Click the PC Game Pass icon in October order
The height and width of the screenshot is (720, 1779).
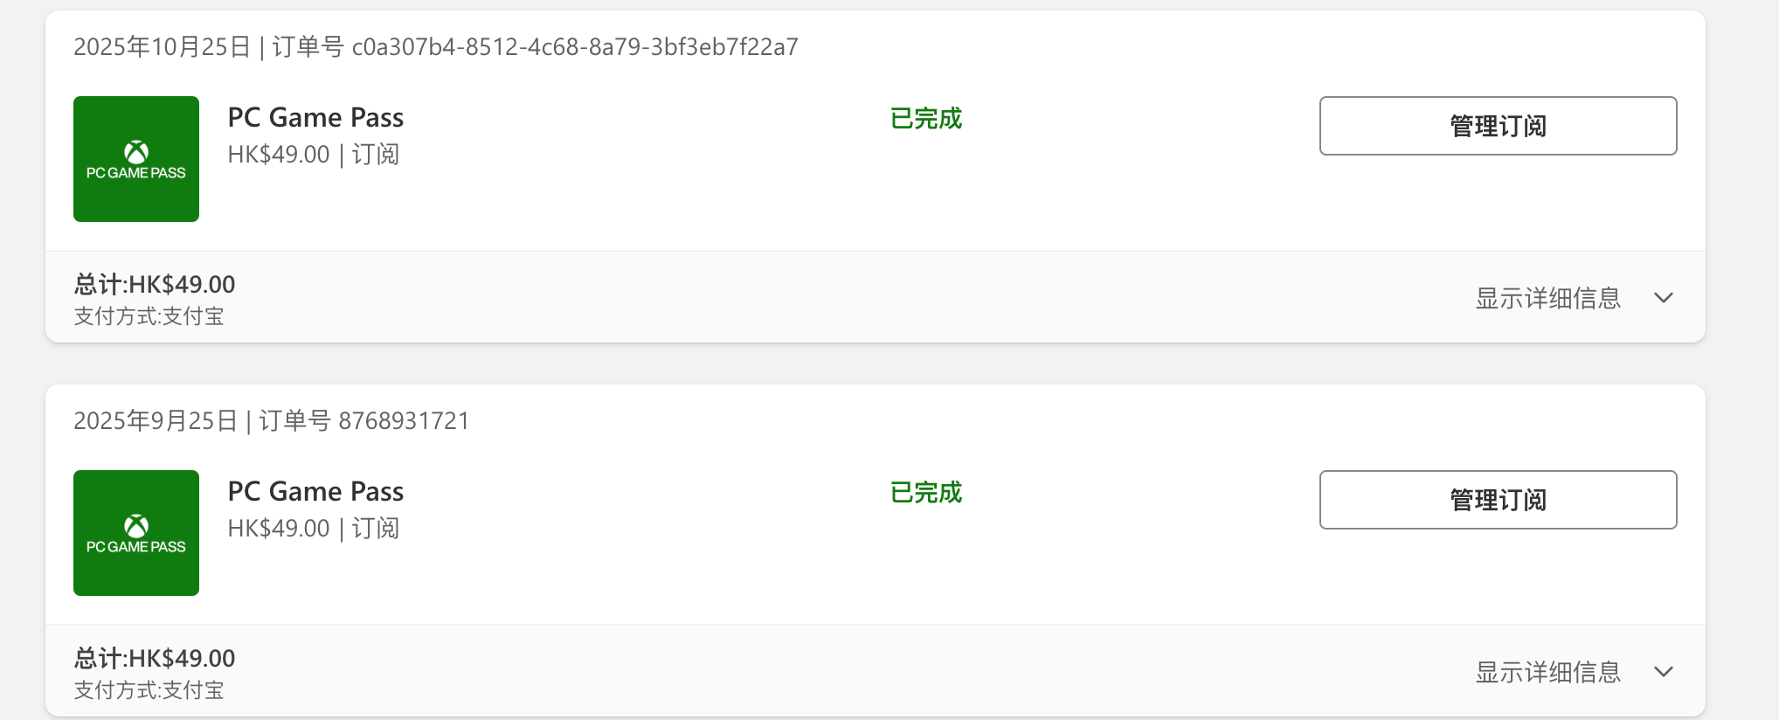pos(136,159)
